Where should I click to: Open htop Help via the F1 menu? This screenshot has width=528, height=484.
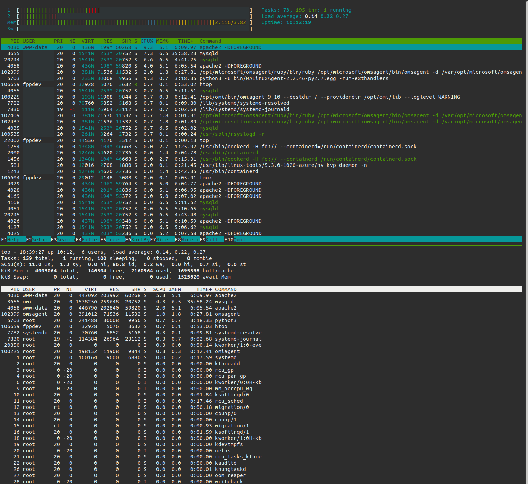(10, 240)
